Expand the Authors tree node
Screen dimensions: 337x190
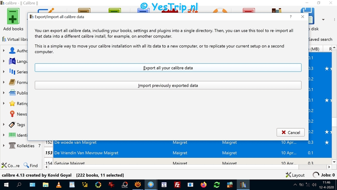[x=4, y=51]
